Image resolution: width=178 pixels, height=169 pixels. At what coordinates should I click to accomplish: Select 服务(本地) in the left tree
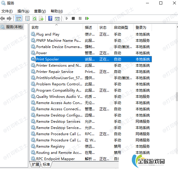[12, 27]
